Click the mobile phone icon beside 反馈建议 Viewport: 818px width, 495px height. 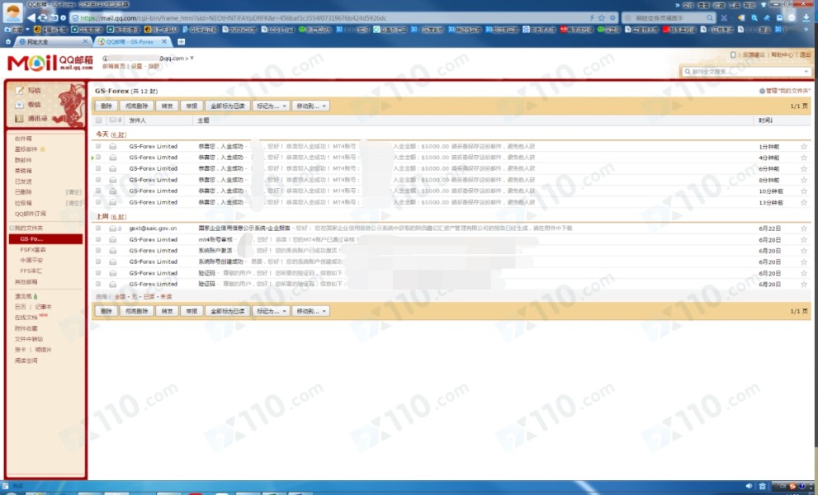pos(733,54)
